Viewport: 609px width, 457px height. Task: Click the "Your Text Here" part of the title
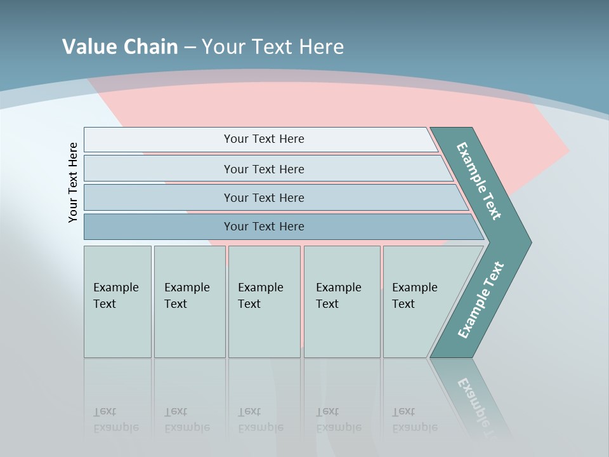pyautogui.click(x=273, y=46)
